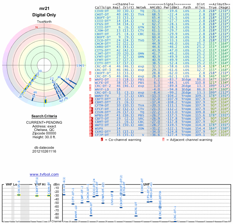233x224 pixels.
Task: Select the CJMT-DT* callsign
Action: tap(103, 53)
